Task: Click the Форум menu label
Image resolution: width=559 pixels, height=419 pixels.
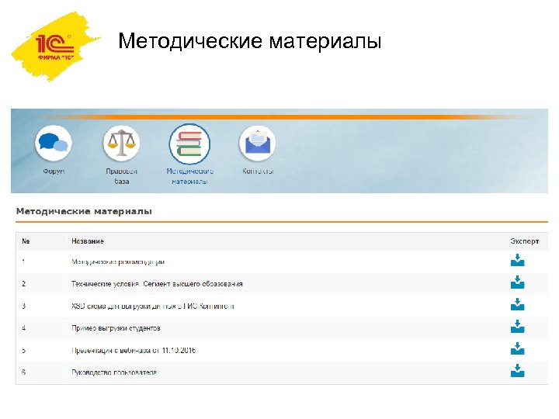Action: pyautogui.click(x=54, y=171)
